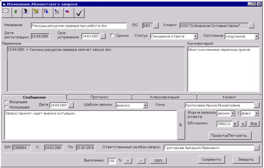264x168 pixels.
Task: Click the Сохранить button
Action: (211, 159)
